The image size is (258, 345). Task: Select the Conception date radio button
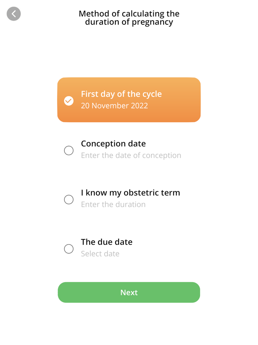pyautogui.click(x=69, y=150)
